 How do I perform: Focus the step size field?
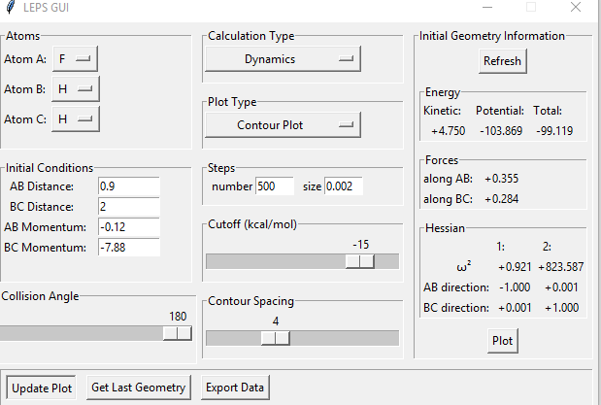[343, 186]
